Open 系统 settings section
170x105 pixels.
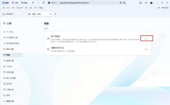[x=7, y=95]
